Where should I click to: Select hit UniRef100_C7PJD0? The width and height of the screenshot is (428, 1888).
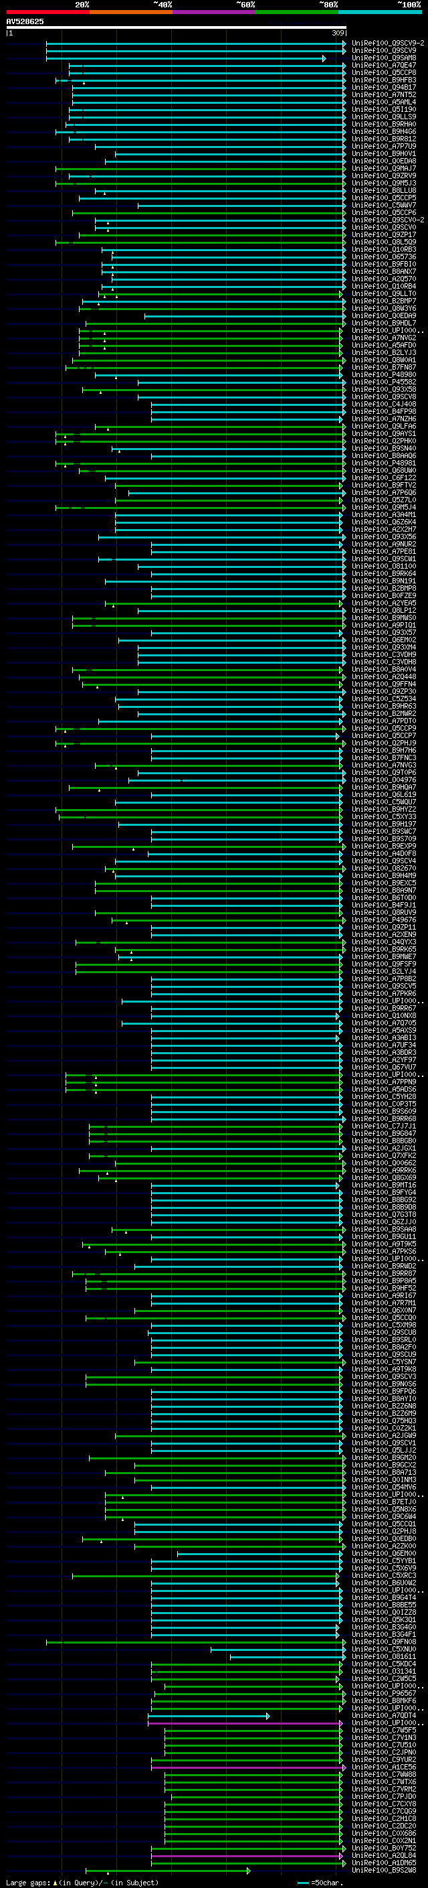click(384, 1797)
